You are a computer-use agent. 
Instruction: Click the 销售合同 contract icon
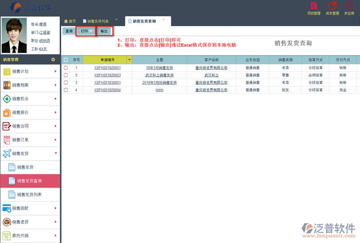click(x=7, y=126)
